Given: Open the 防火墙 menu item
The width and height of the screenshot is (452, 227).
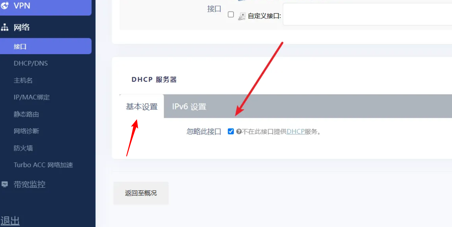Looking at the screenshot, I should (x=23, y=148).
